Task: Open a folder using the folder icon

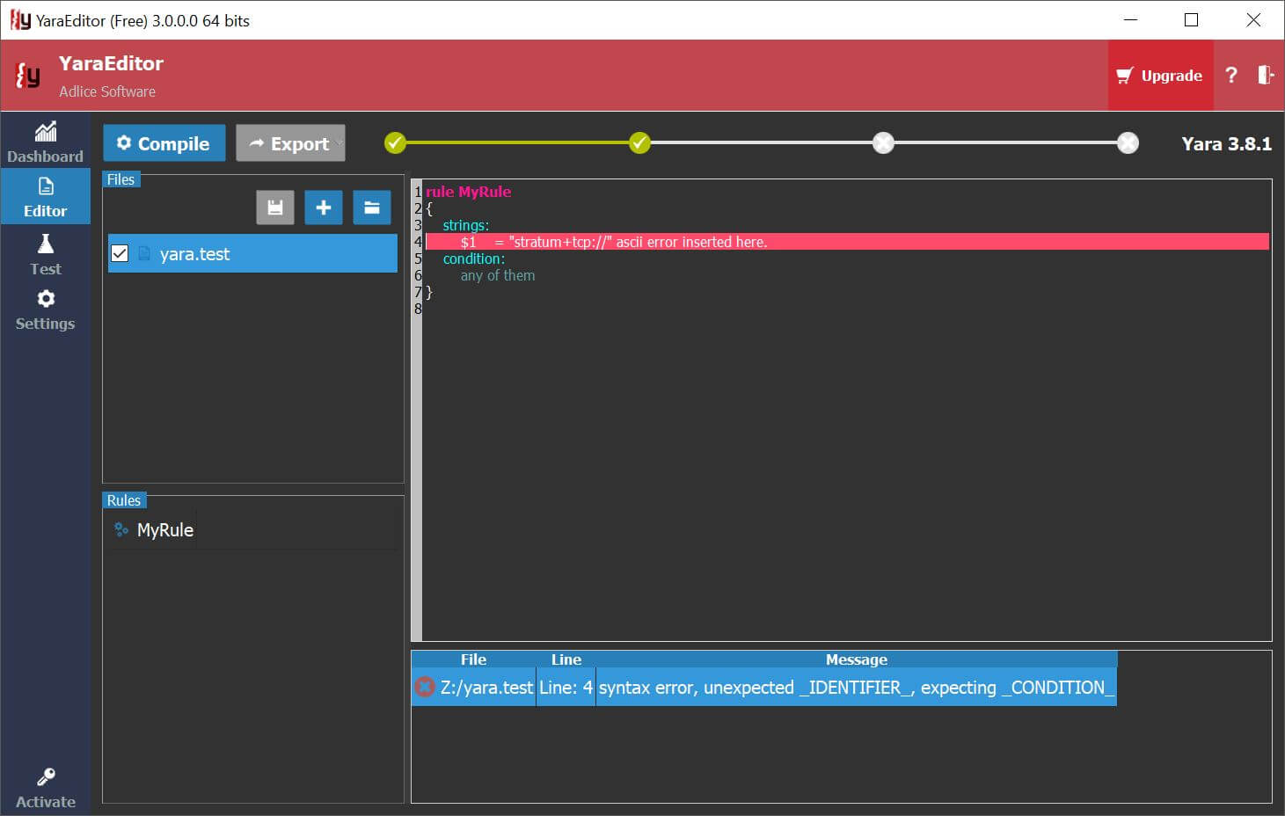Action: tap(372, 208)
